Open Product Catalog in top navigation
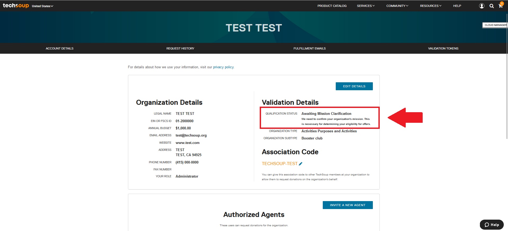Screen dimensions: 508x231 point(332,6)
